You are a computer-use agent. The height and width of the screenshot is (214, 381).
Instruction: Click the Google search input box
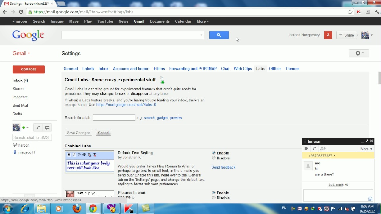pos(133,35)
